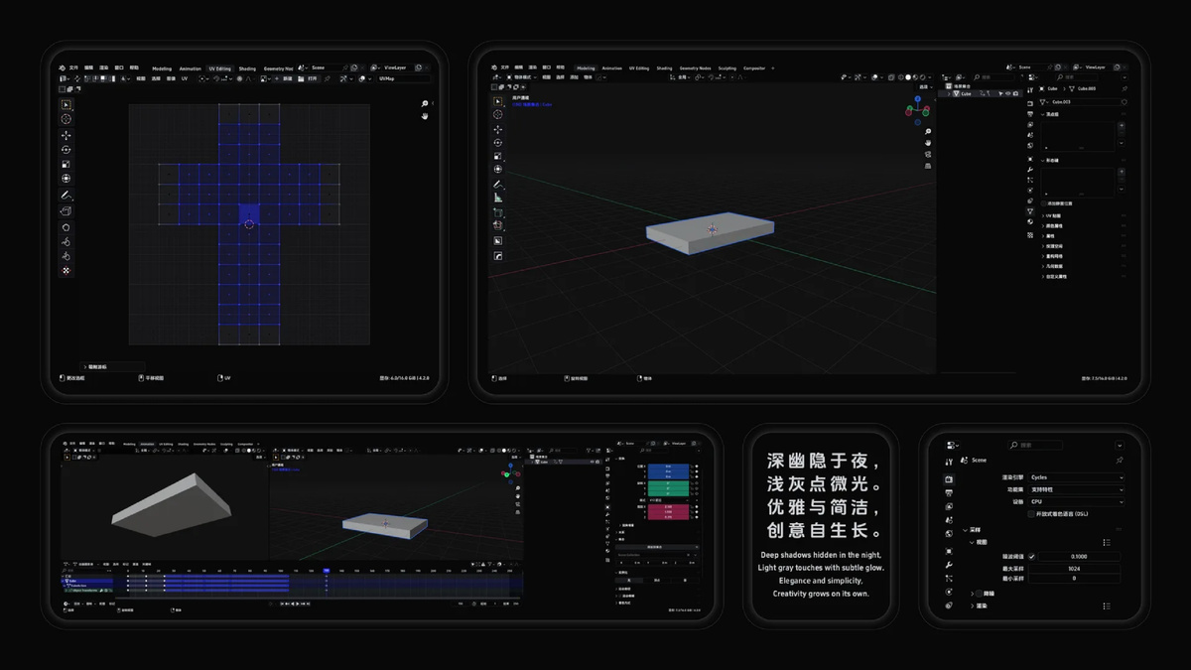Select the Add Cube tool in Modeling window
Viewport: 1191px width, 670px height.
[x=498, y=212]
